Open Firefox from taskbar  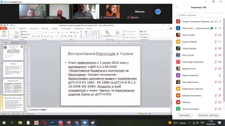(69, 123)
